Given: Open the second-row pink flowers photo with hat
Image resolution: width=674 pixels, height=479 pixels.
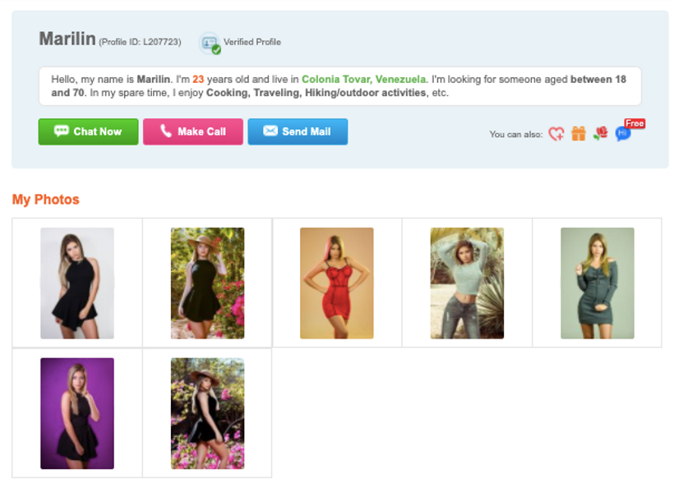Looking at the screenshot, I should (x=208, y=413).
